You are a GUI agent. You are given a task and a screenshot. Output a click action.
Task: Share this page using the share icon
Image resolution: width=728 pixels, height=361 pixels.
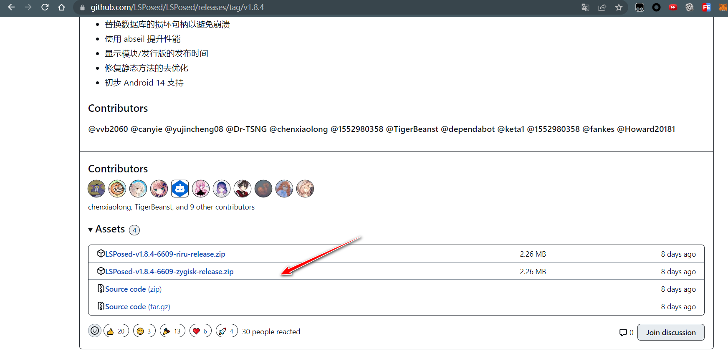click(x=602, y=8)
